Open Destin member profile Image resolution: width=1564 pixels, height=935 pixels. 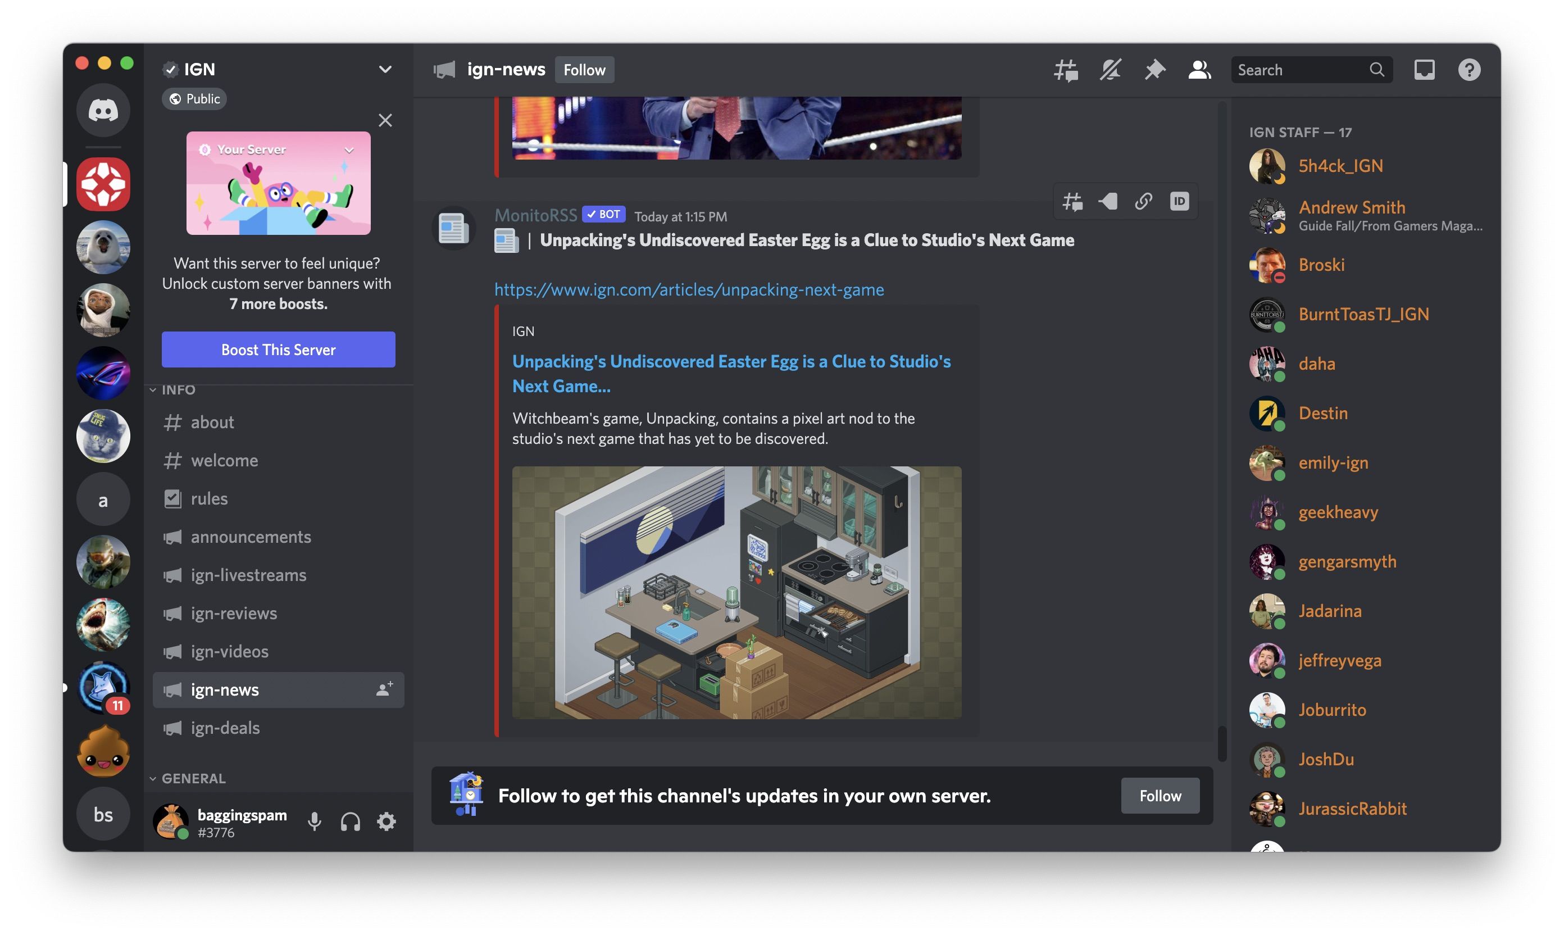[x=1366, y=414]
